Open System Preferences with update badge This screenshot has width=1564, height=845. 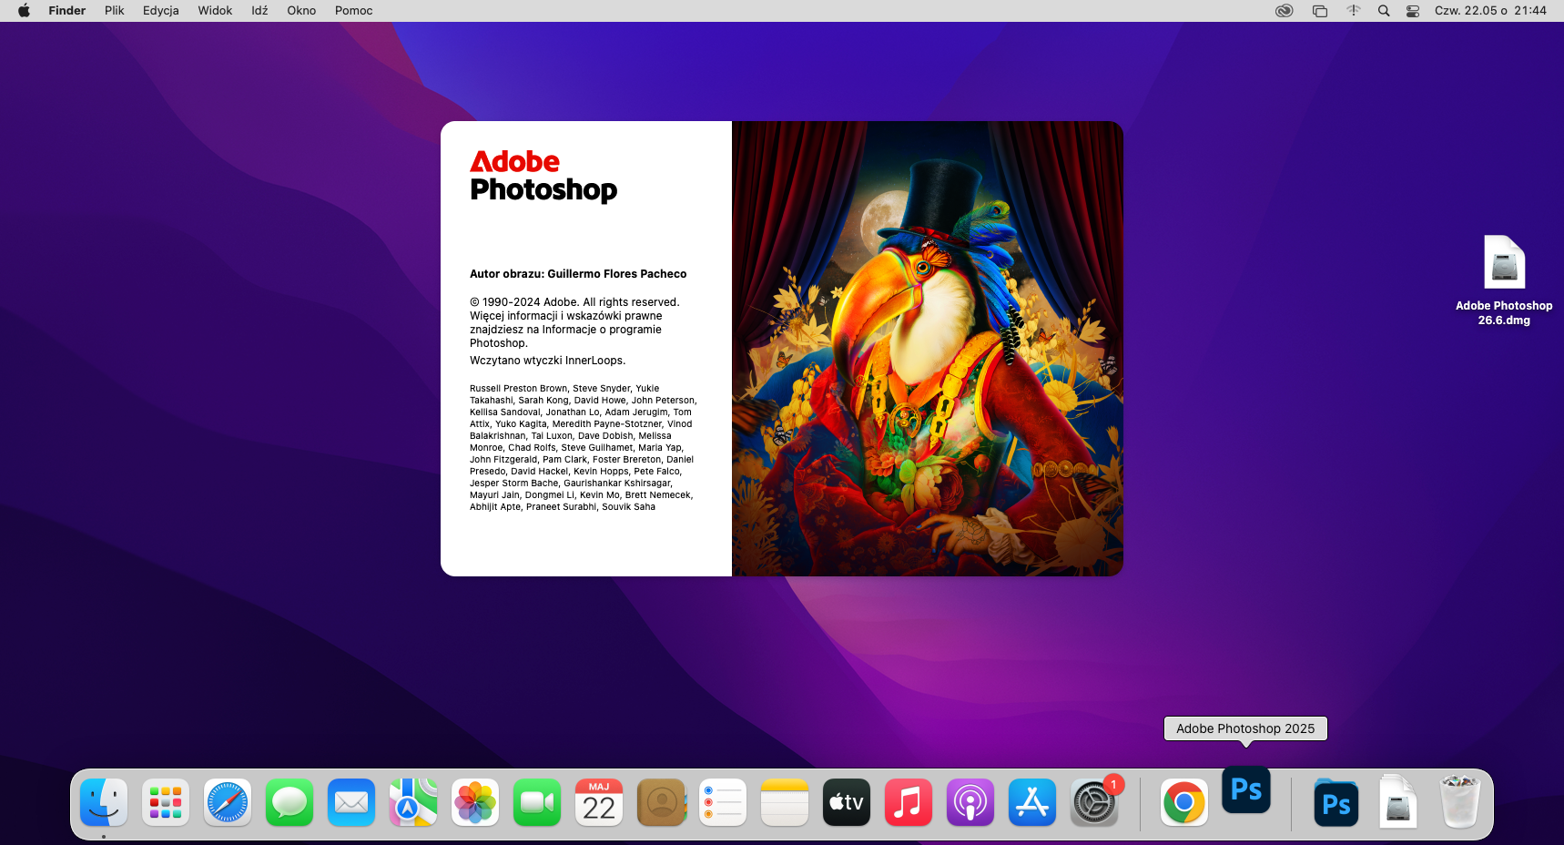[1094, 802]
